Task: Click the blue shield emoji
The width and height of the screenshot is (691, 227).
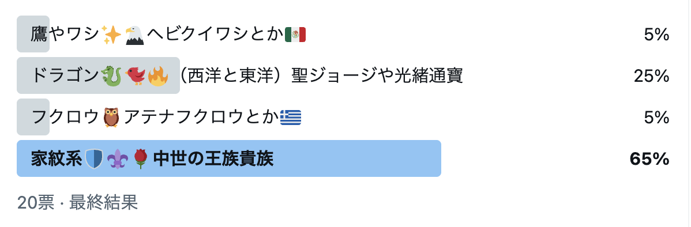Action: tap(94, 159)
